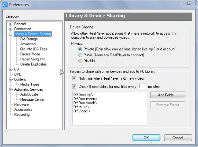
Task: Uncheck Check these folders for new files
Action: coord(74,87)
